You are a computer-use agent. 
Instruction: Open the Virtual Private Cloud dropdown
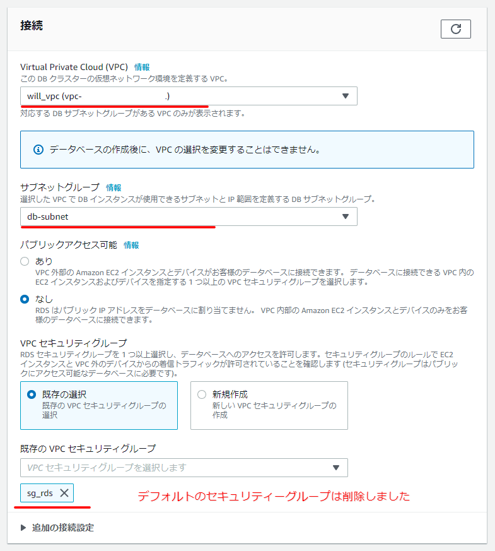pyautogui.click(x=189, y=96)
